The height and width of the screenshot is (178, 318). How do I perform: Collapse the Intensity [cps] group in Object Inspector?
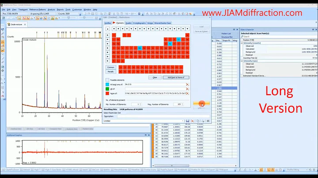pyautogui.click(x=242, y=61)
